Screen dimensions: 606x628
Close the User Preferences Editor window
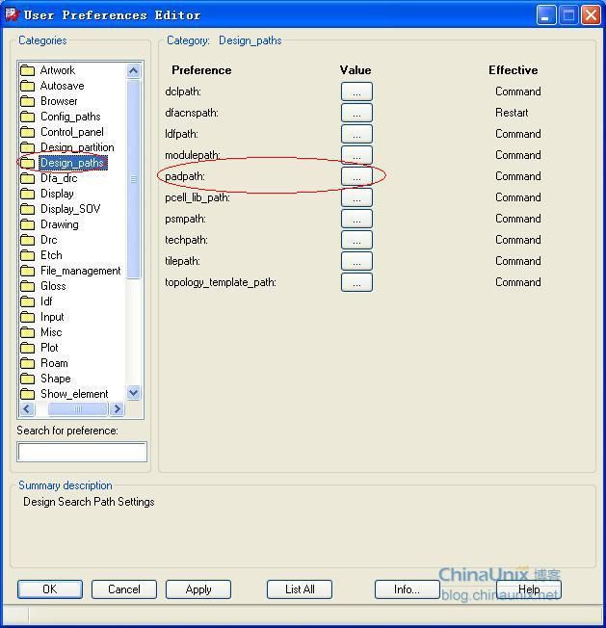point(591,15)
